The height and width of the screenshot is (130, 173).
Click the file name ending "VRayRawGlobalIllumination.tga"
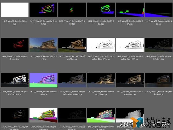point(72,93)
